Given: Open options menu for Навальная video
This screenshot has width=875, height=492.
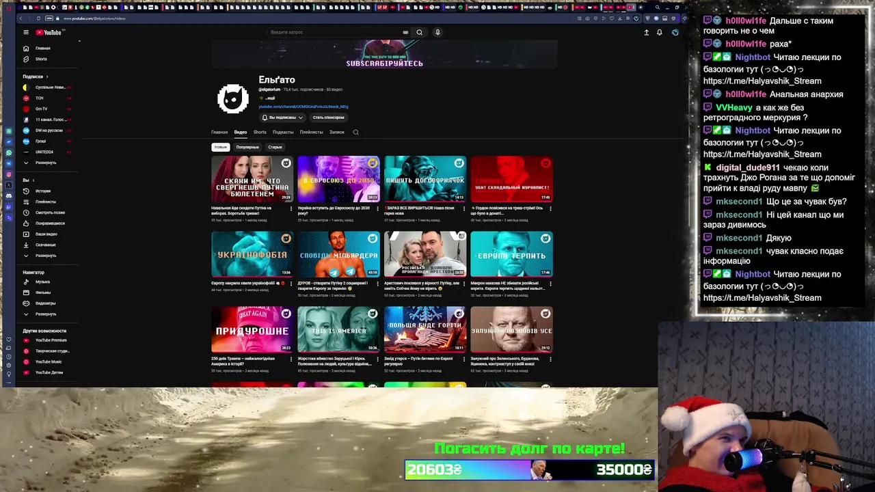Looking at the screenshot, I should pyautogui.click(x=291, y=208).
